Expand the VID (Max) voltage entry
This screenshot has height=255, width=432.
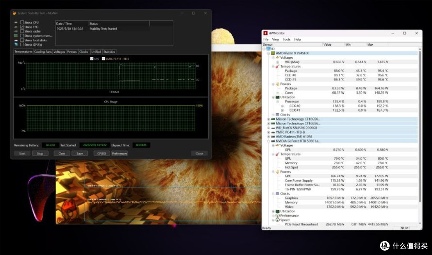[x=278, y=62]
